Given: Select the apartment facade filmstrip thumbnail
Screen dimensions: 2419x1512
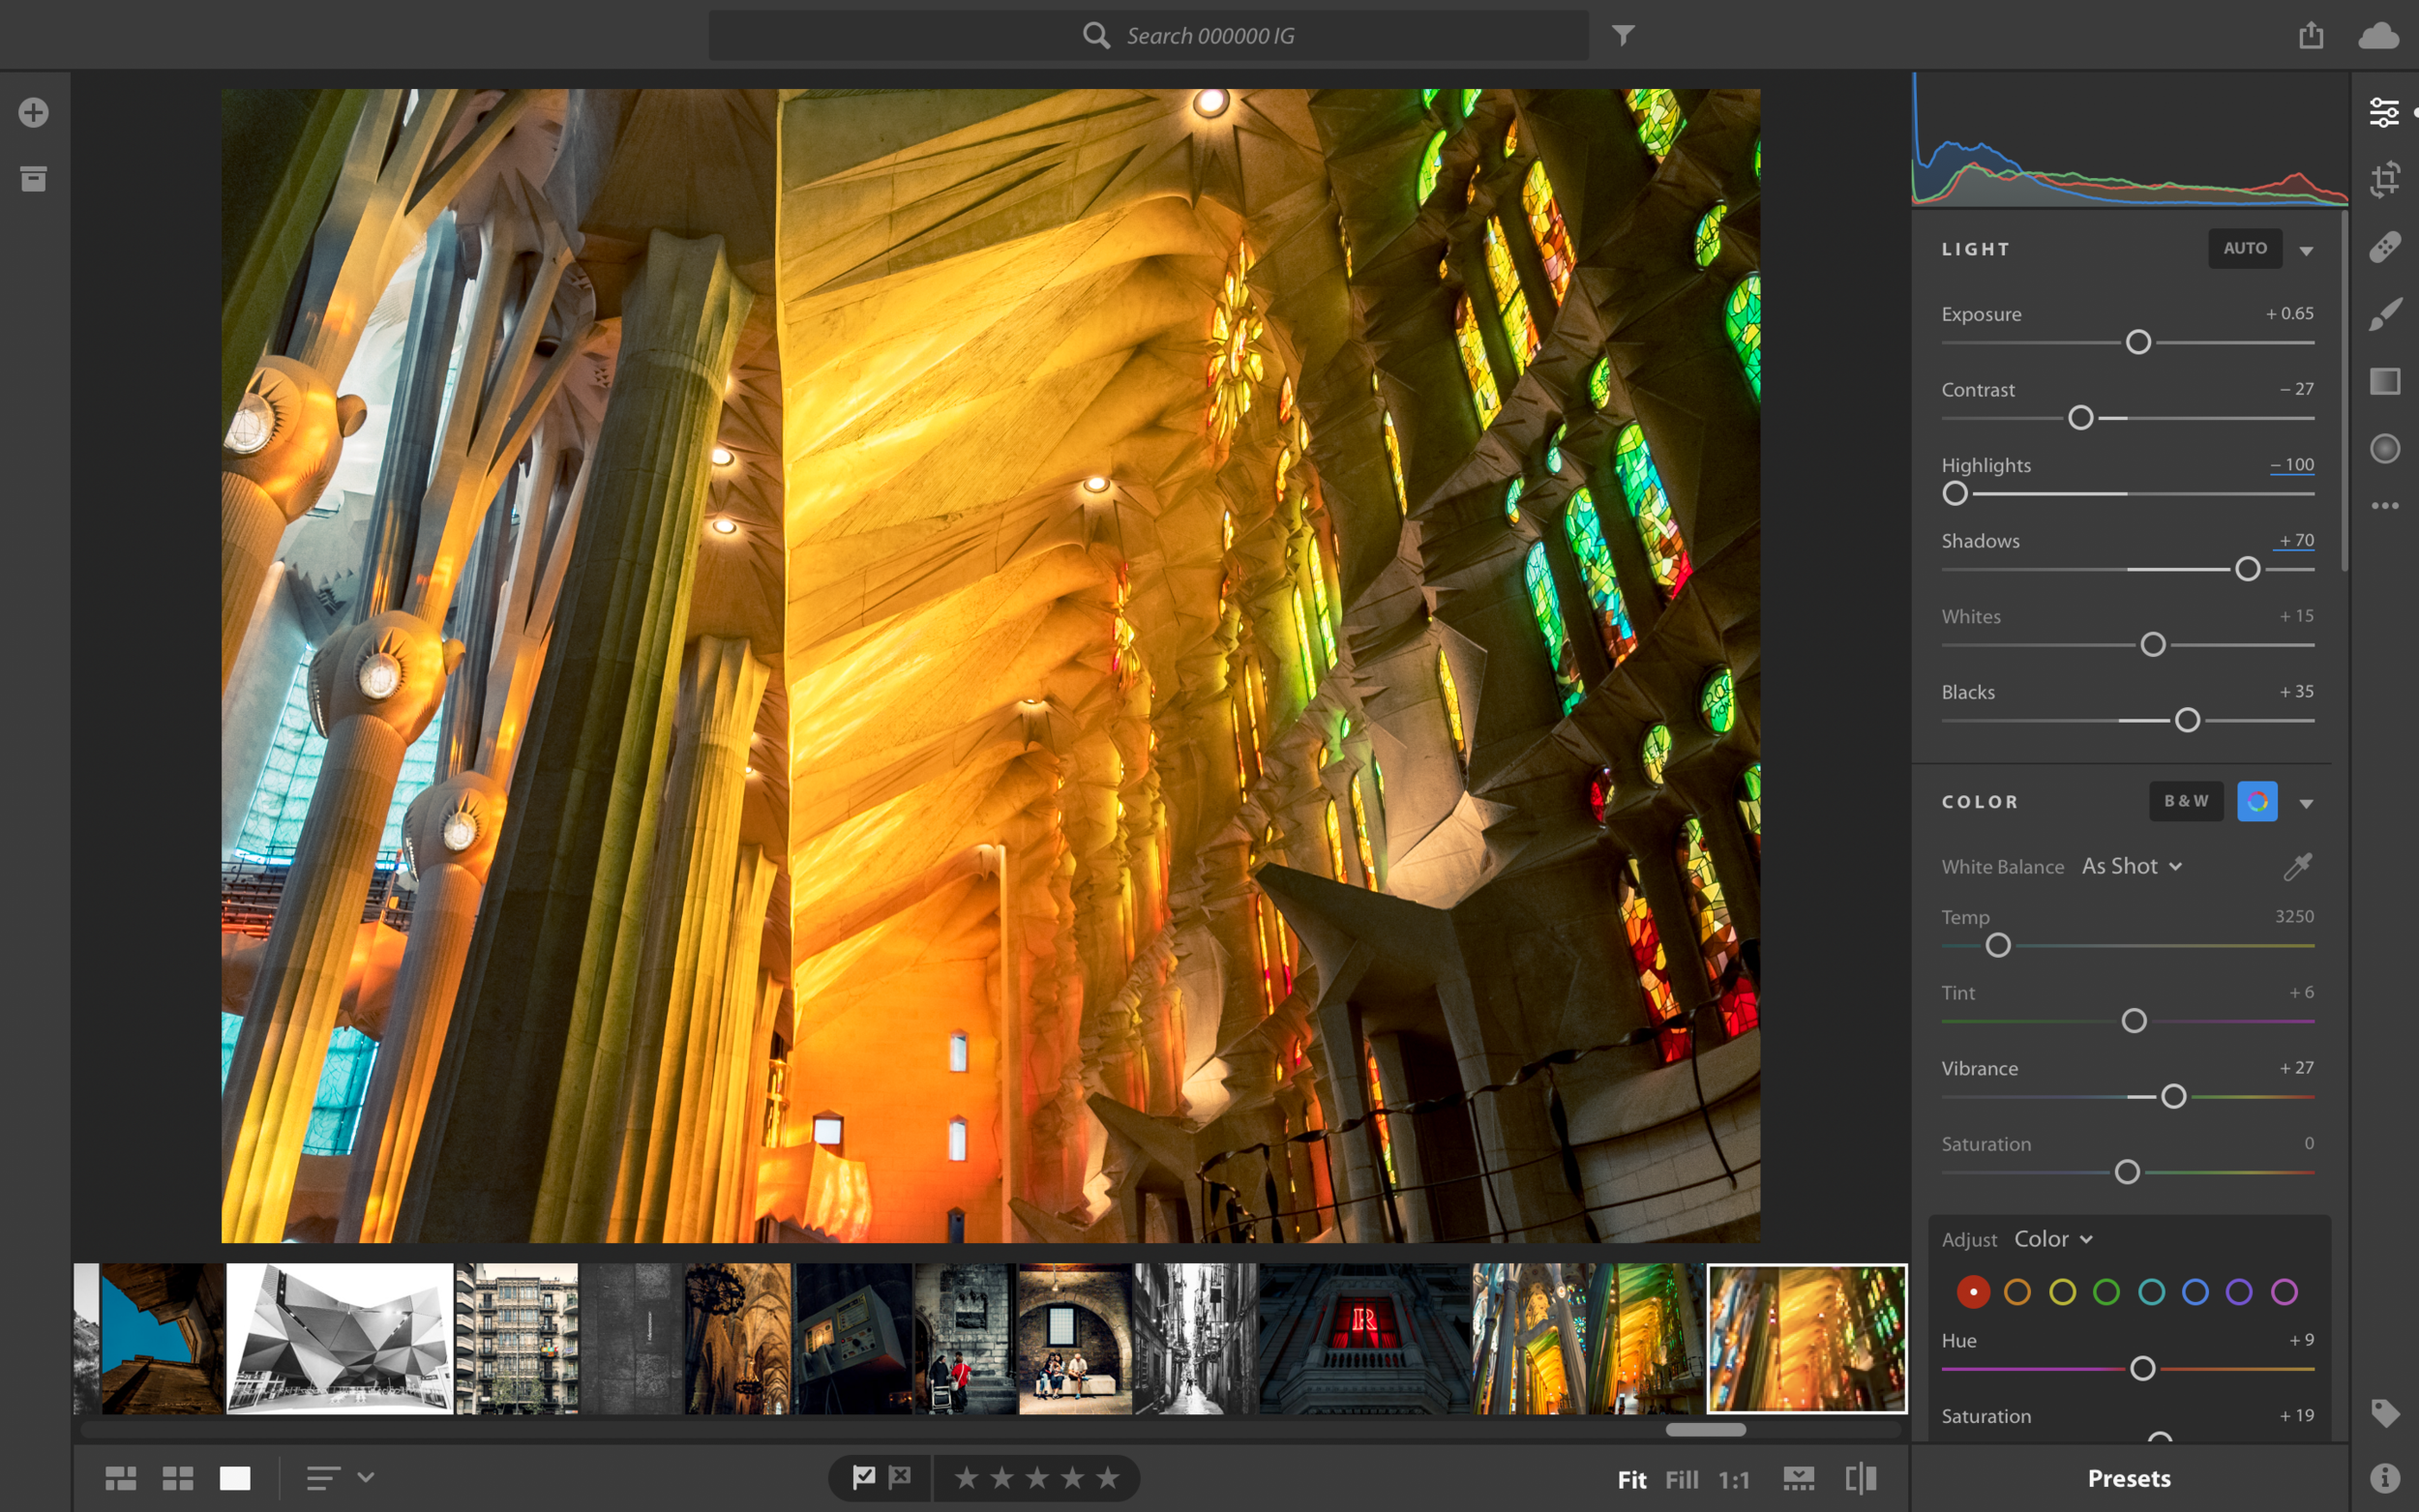Looking at the screenshot, I should 517,1338.
